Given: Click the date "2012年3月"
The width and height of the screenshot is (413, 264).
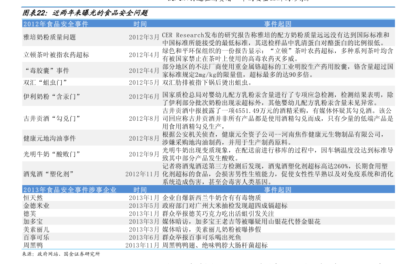Looking at the screenshot, I should pos(144,37).
